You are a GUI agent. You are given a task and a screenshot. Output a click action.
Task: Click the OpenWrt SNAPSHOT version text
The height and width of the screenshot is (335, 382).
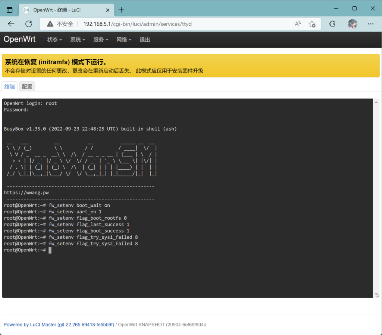(x=162, y=325)
